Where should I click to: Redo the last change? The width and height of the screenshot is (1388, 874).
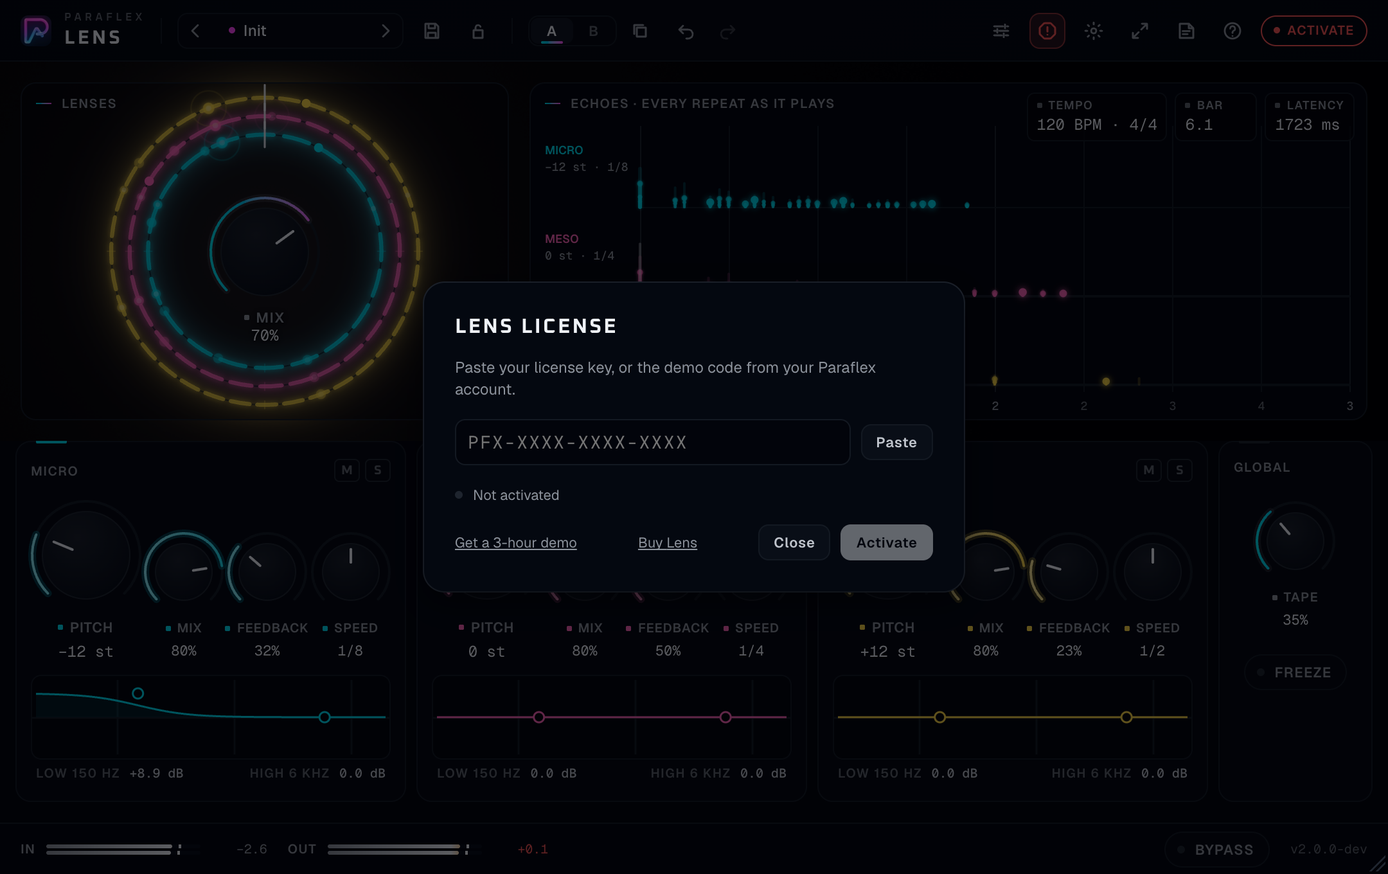[x=727, y=31]
